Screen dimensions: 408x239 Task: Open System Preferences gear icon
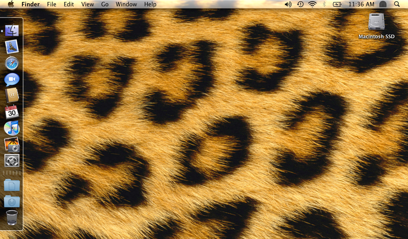click(x=12, y=161)
